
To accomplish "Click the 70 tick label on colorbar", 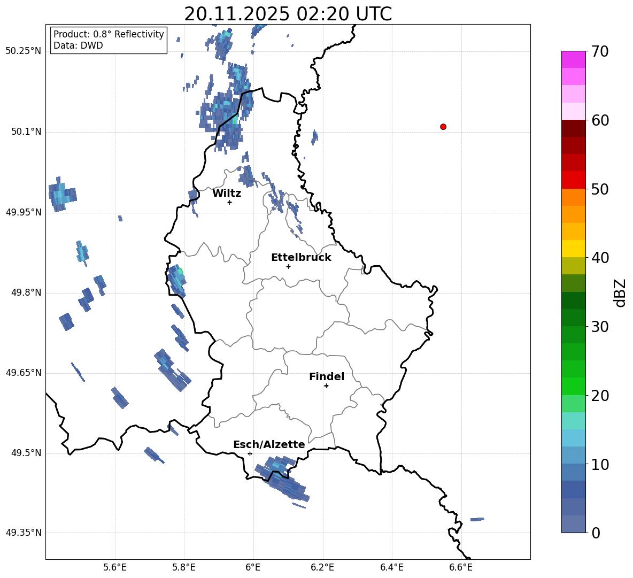I will [x=600, y=52].
